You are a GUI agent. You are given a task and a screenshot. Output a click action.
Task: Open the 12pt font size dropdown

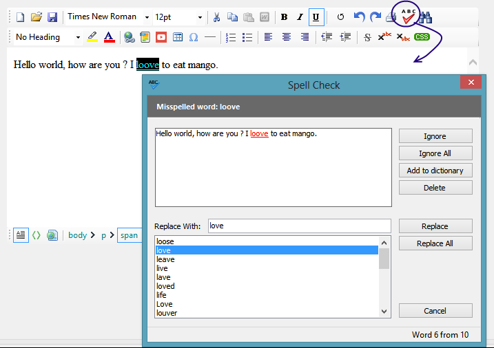(x=200, y=17)
